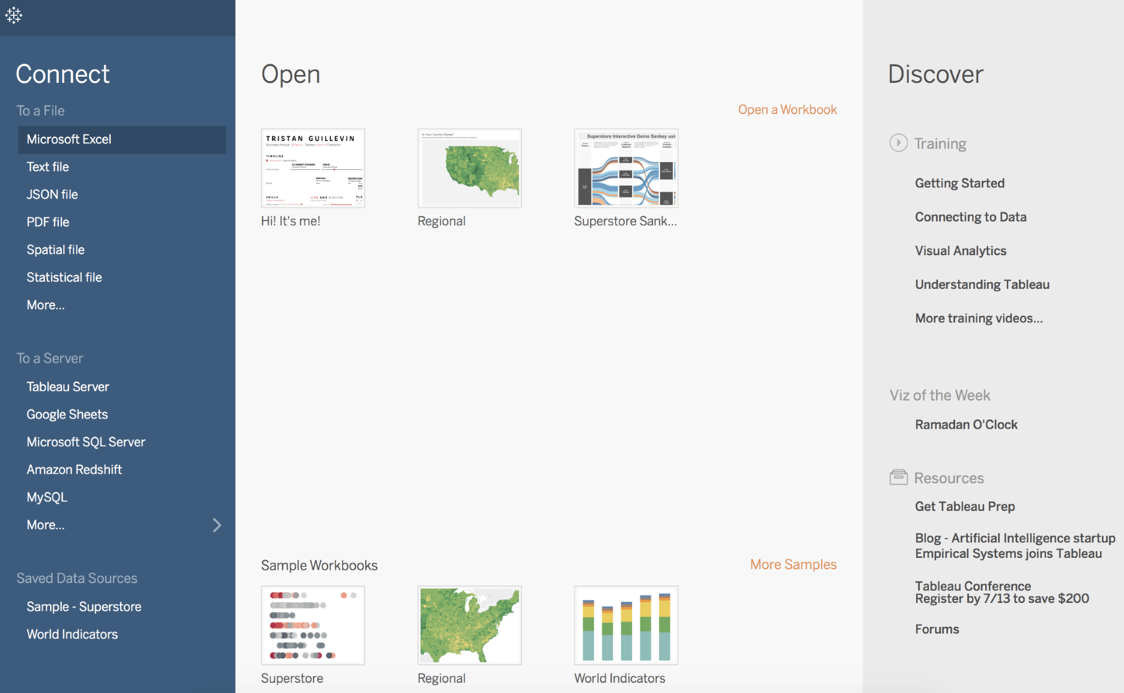1124x693 pixels.
Task: Click the World Indicators sample label
Action: point(619,678)
